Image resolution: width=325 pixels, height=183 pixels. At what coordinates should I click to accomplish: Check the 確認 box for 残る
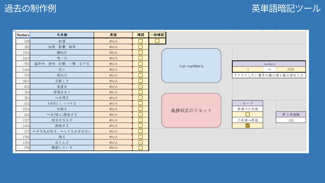140,137
